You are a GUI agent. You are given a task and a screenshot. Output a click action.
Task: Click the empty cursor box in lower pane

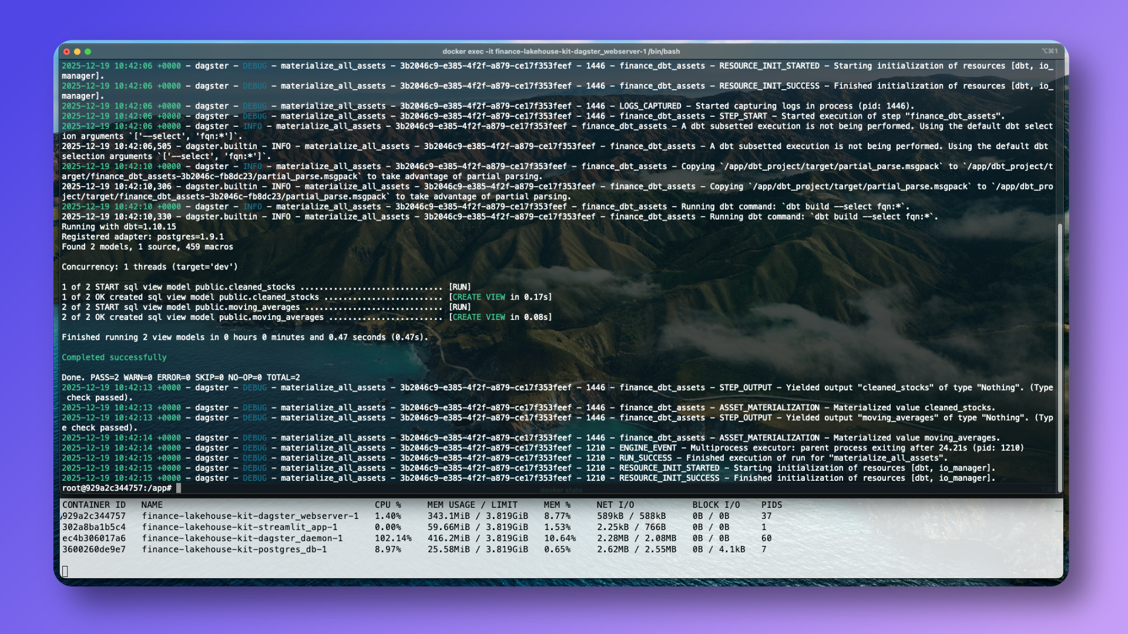(x=65, y=571)
